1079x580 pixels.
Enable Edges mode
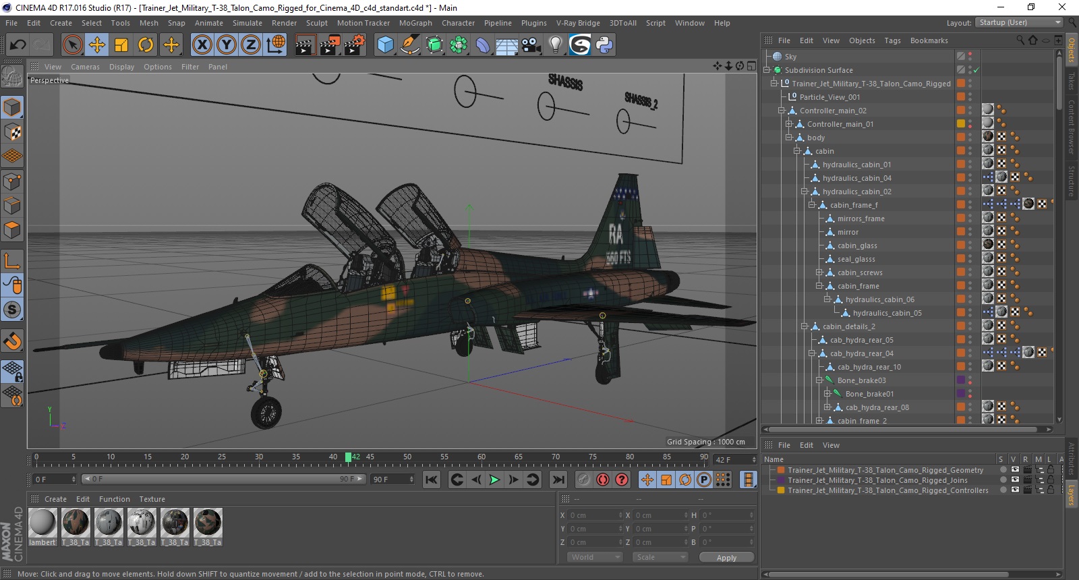(x=12, y=206)
